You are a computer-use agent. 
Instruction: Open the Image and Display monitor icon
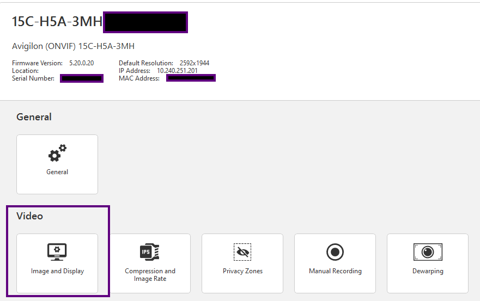pos(57,252)
